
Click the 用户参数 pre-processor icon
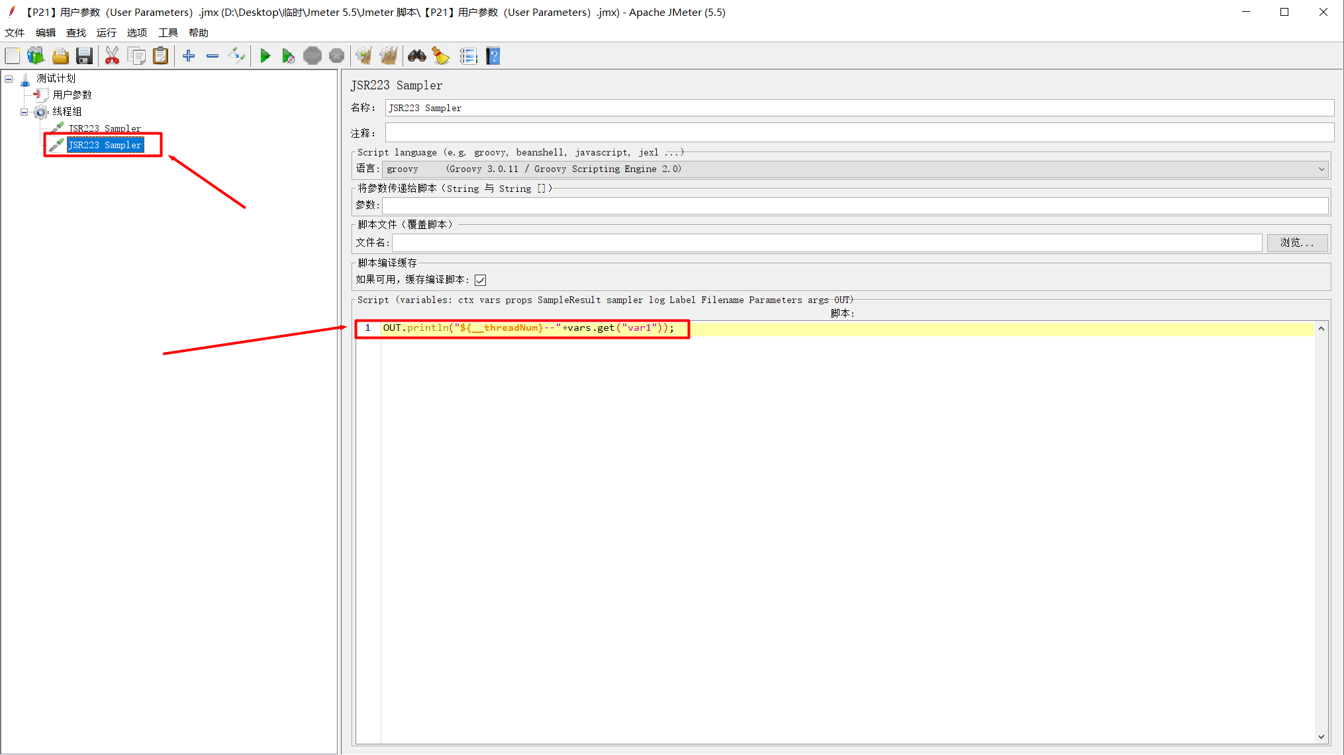pyautogui.click(x=41, y=95)
